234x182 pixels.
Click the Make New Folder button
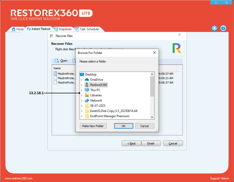pyautogui.click(x=93, y=126)
